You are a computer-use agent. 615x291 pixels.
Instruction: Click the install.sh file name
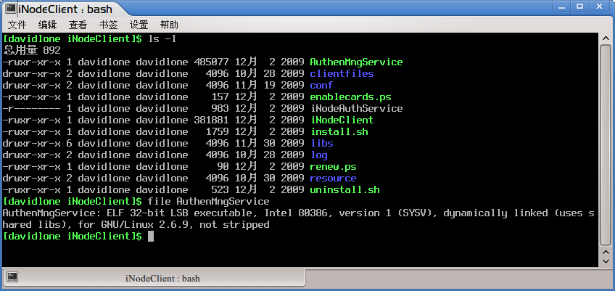pos(339,131)
